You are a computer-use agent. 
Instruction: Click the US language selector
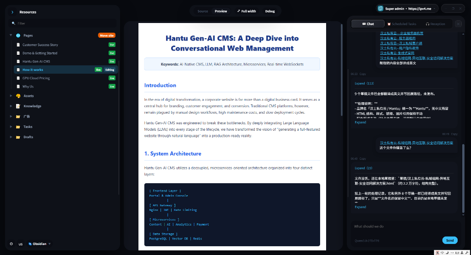(x=20, y=244)
